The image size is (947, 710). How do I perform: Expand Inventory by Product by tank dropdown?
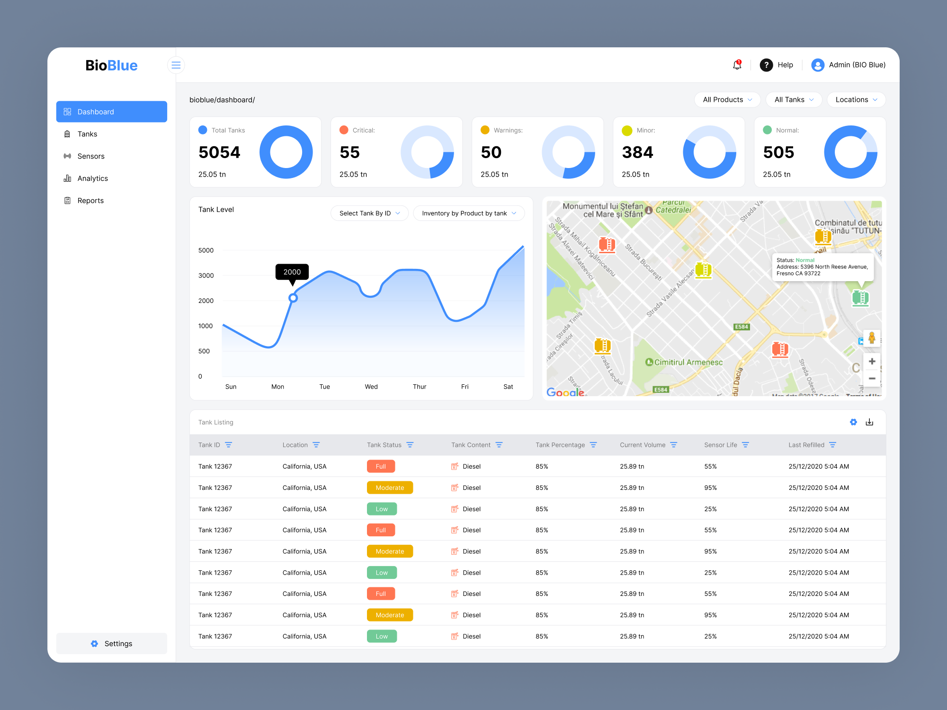468,213
